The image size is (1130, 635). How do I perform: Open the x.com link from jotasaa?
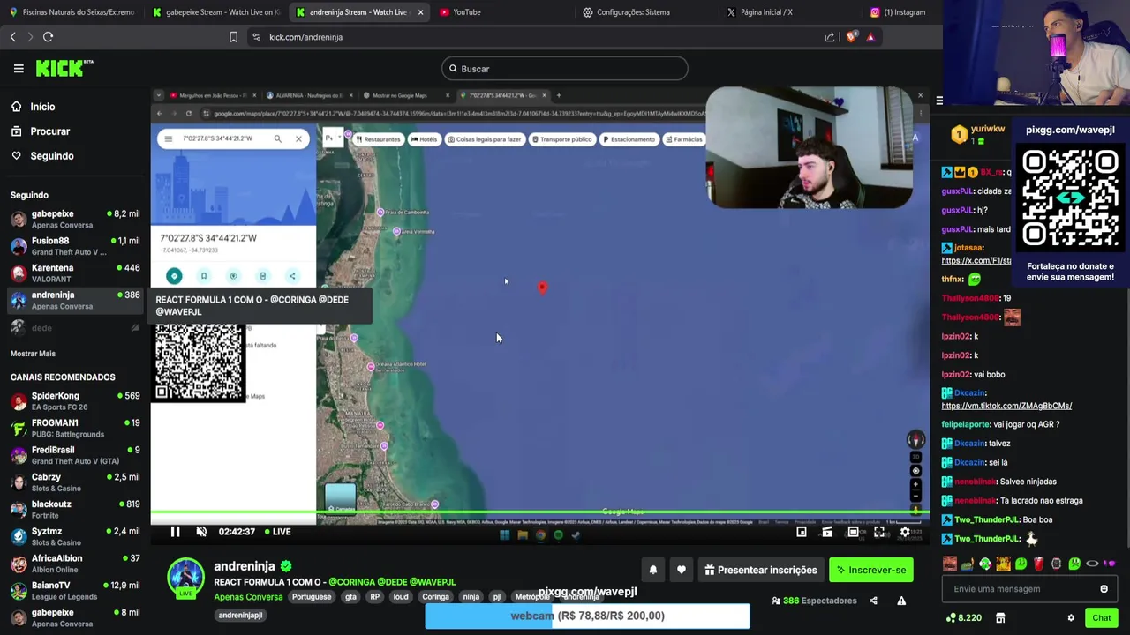pyautogui.click(x=976, y=261)
